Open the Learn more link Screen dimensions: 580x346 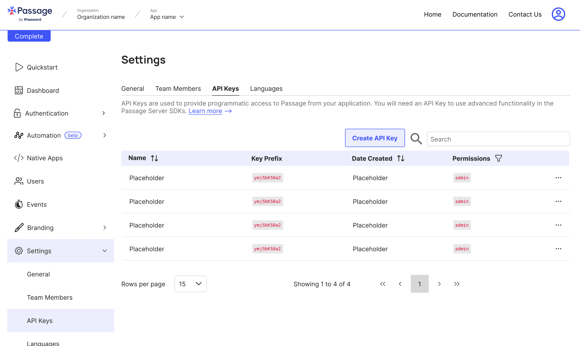click(205, 111)
